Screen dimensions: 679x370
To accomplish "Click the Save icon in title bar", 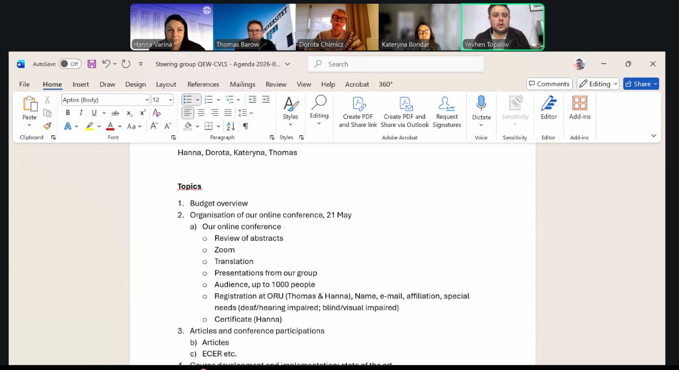I will tap(92, 64).
